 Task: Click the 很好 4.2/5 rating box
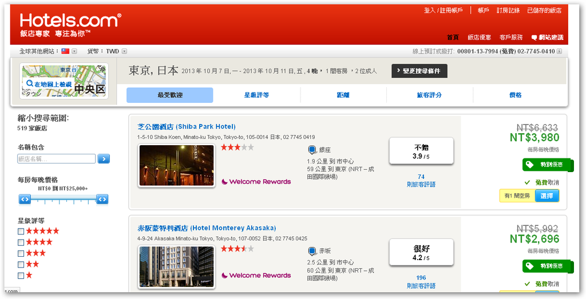pos(421,252)
